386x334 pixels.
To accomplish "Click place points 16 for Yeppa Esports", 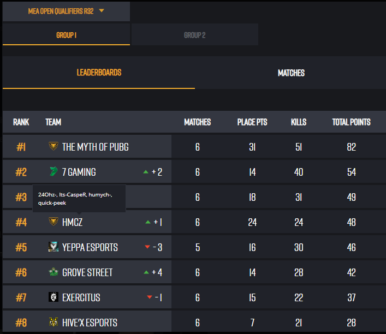I will (x=252, y=248).
